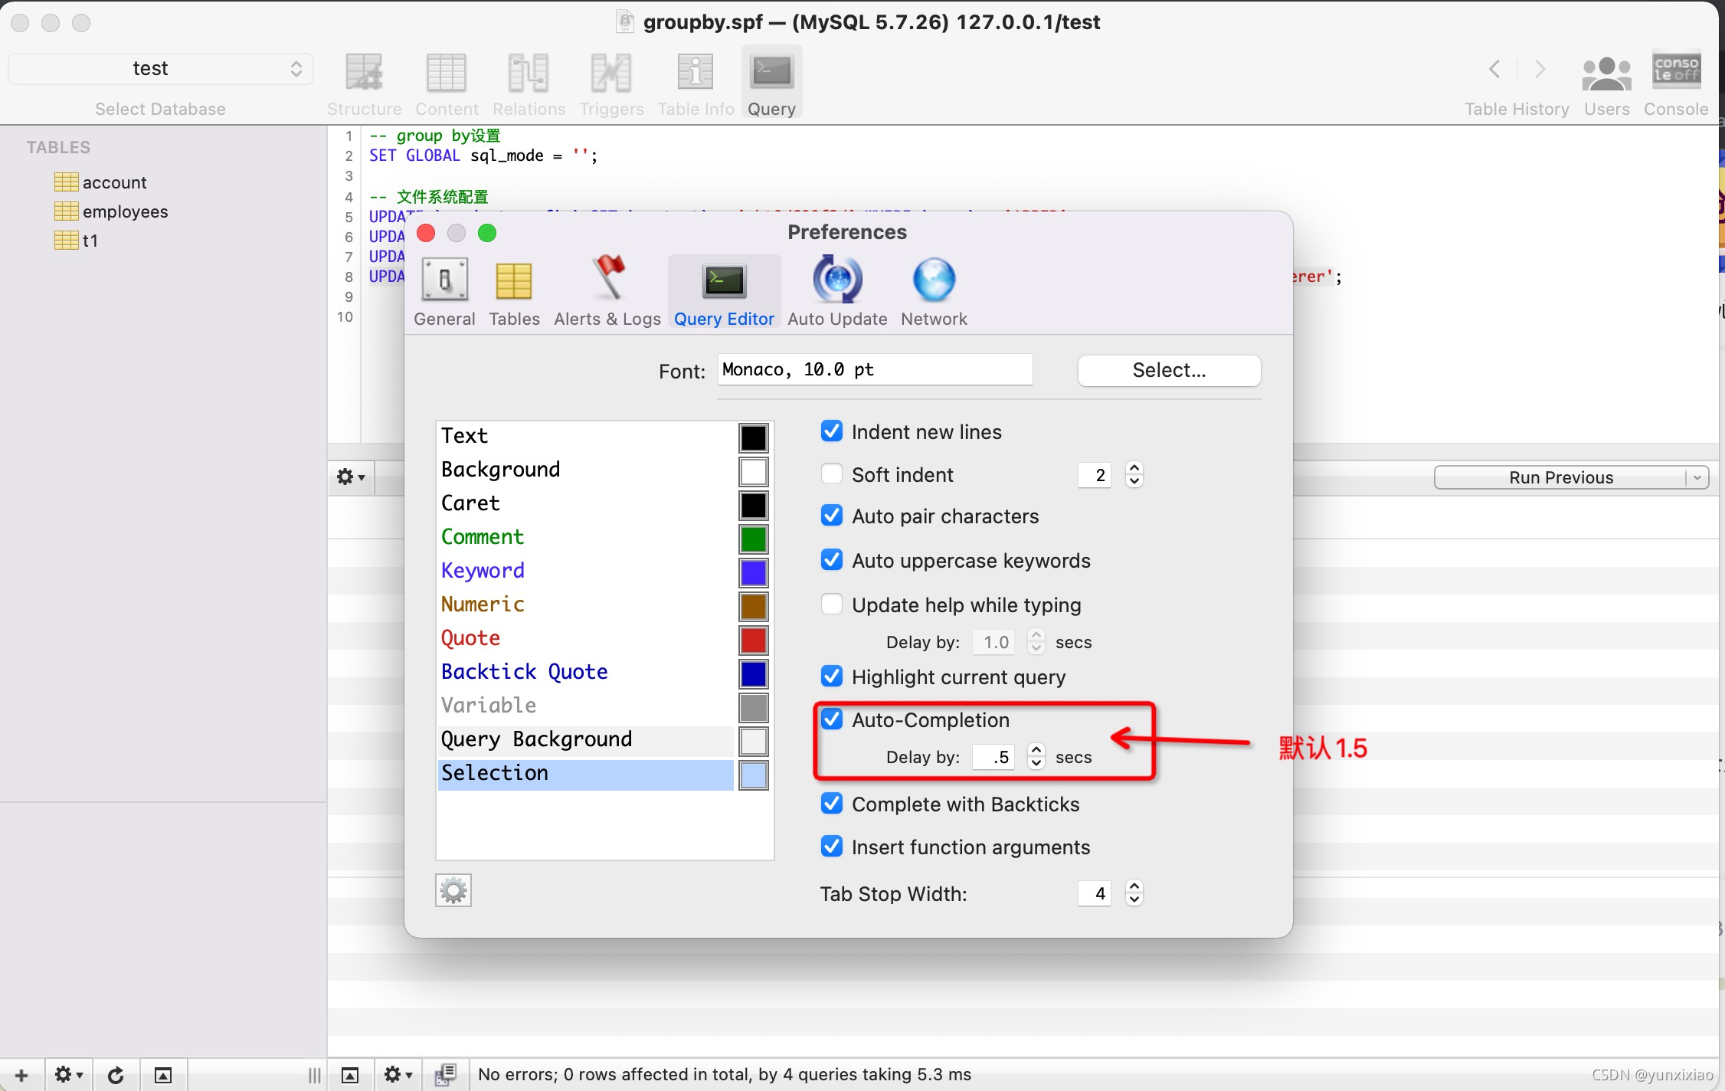Open the Console
This screenshot has height=1091, width=1725.
click(1676, 80)
